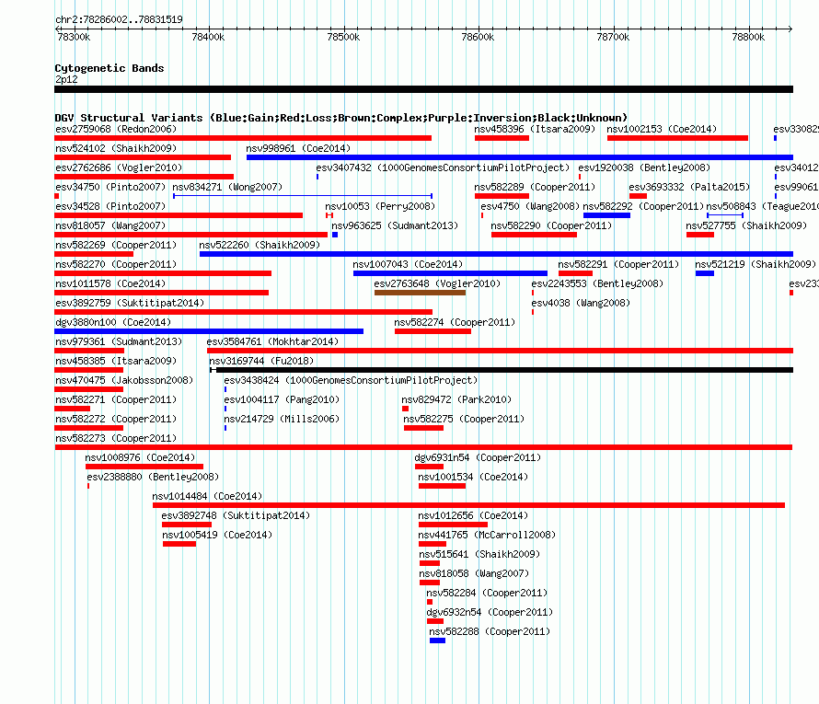This screenshot has width=819, height=704.
Task: Open the black nsv3169744 (Fu2018) variant label
Action: click(261, 361)
